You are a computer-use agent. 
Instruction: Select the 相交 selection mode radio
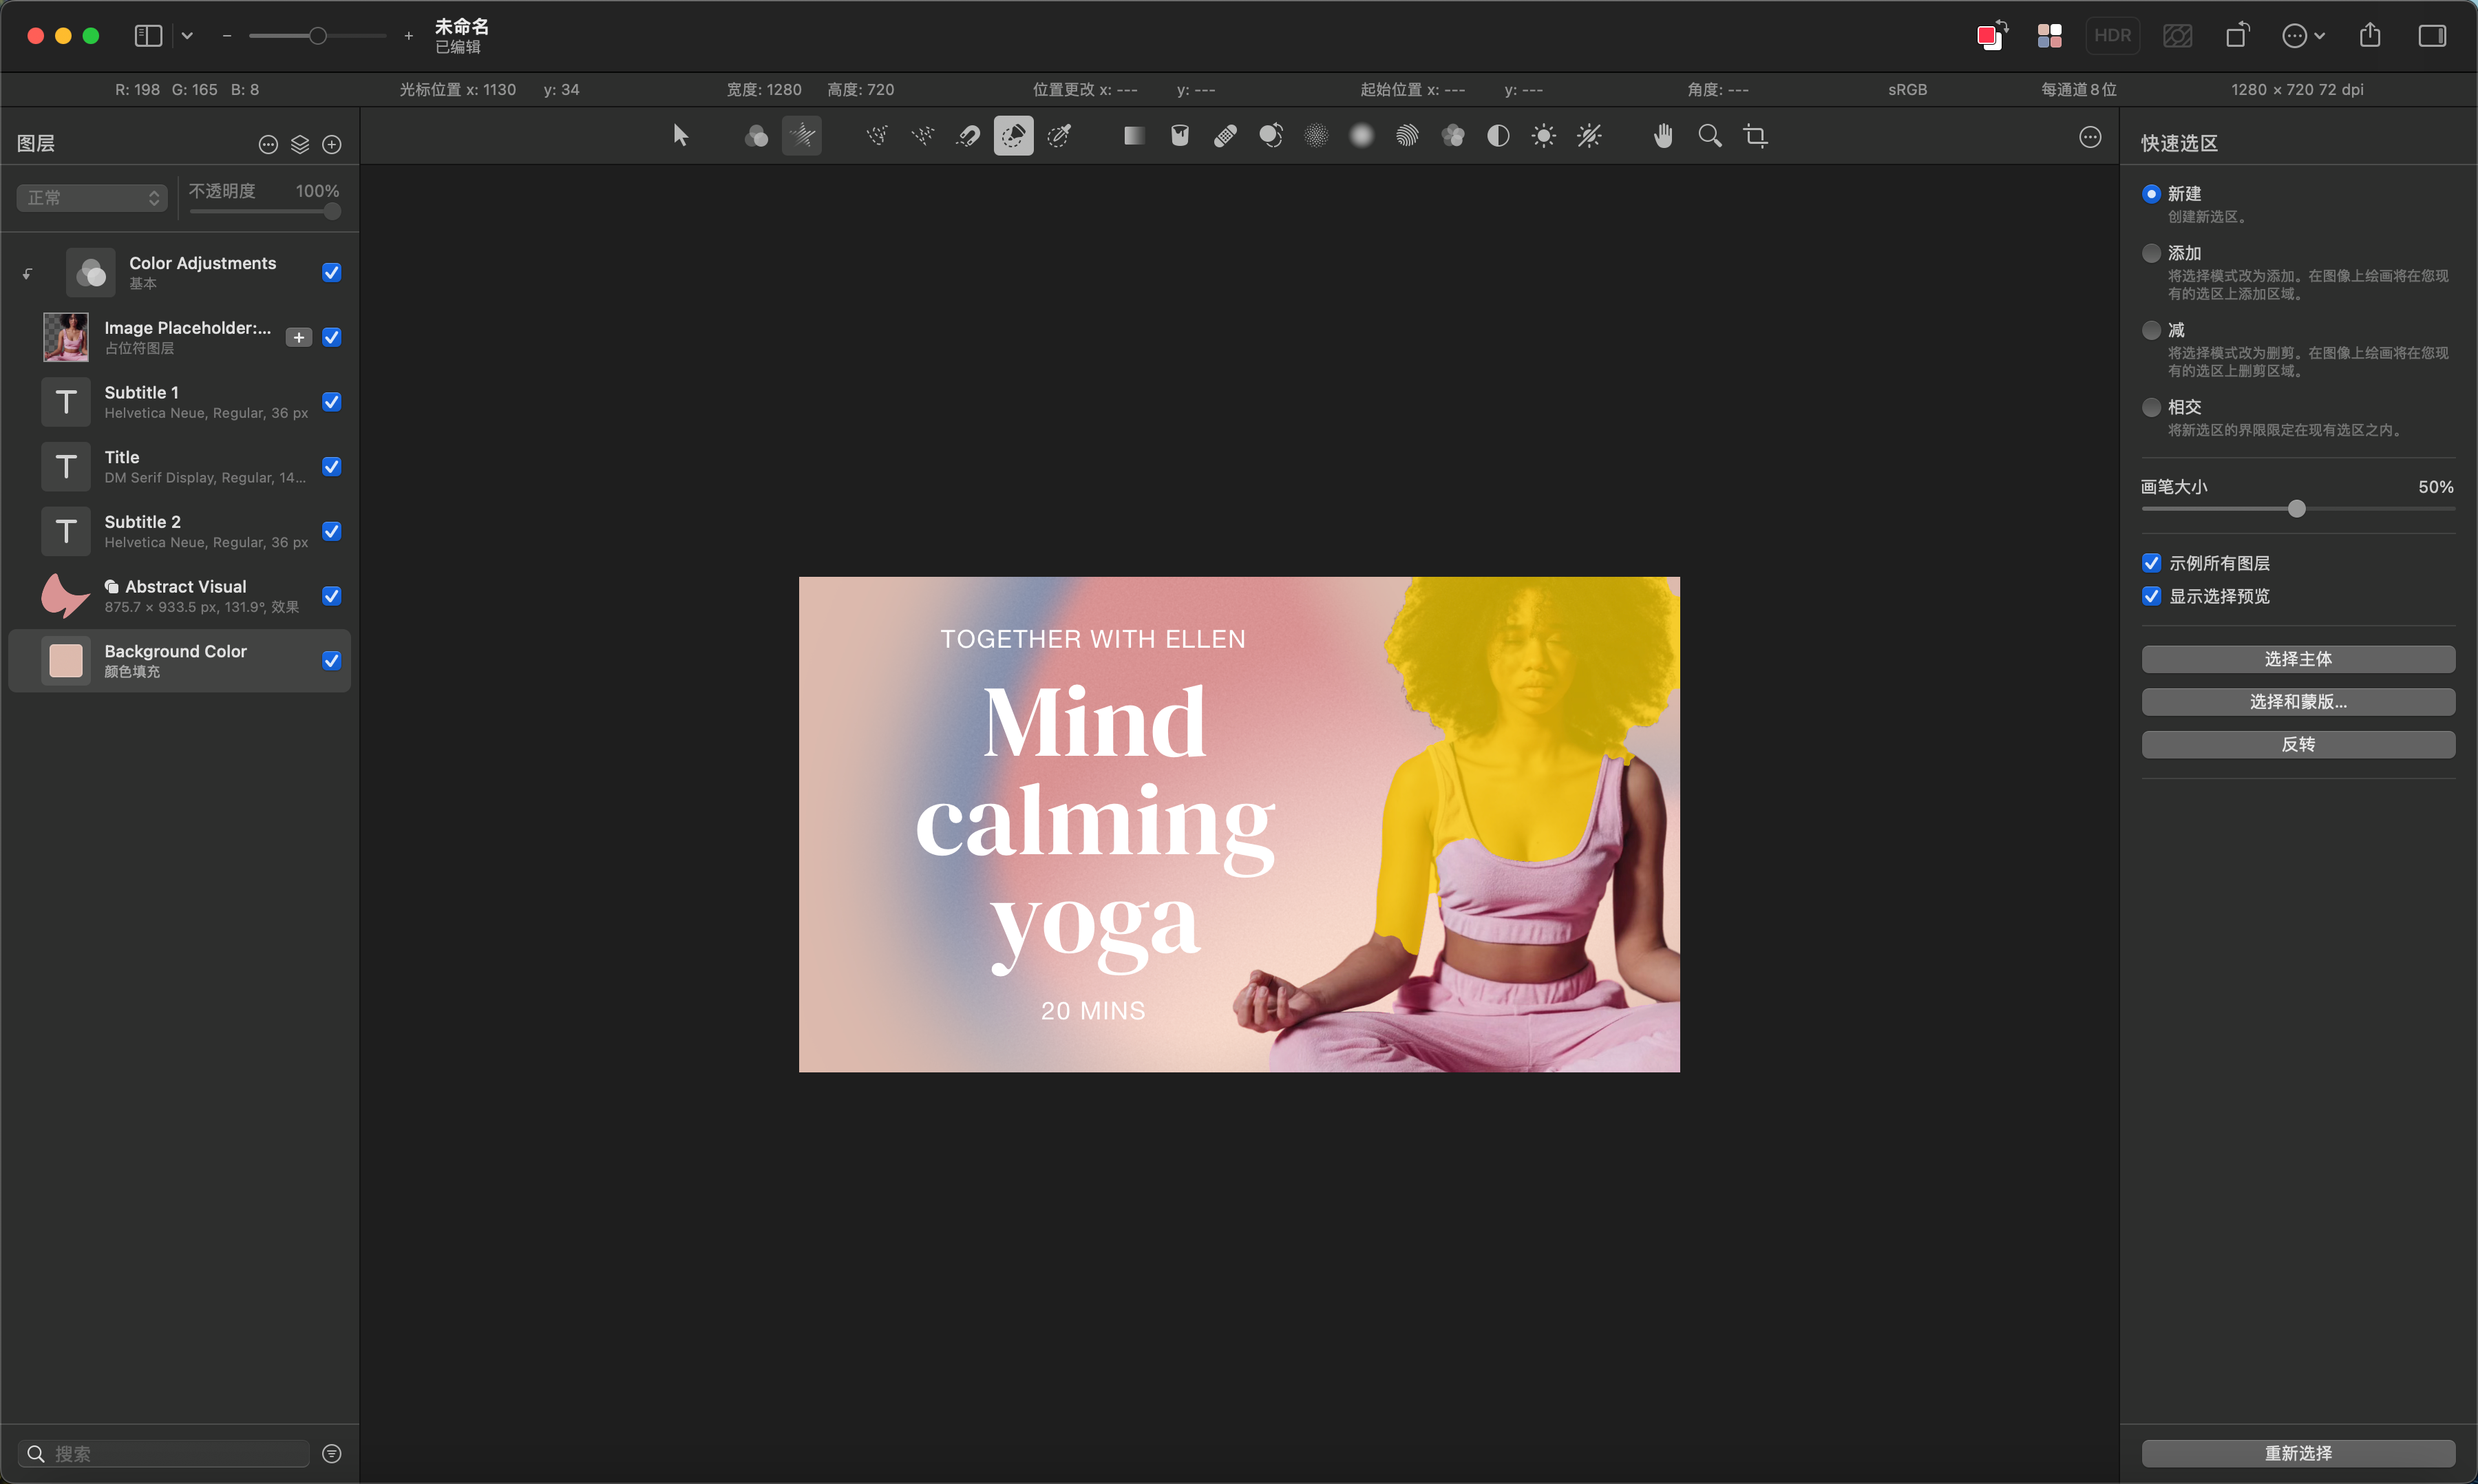2151,407
